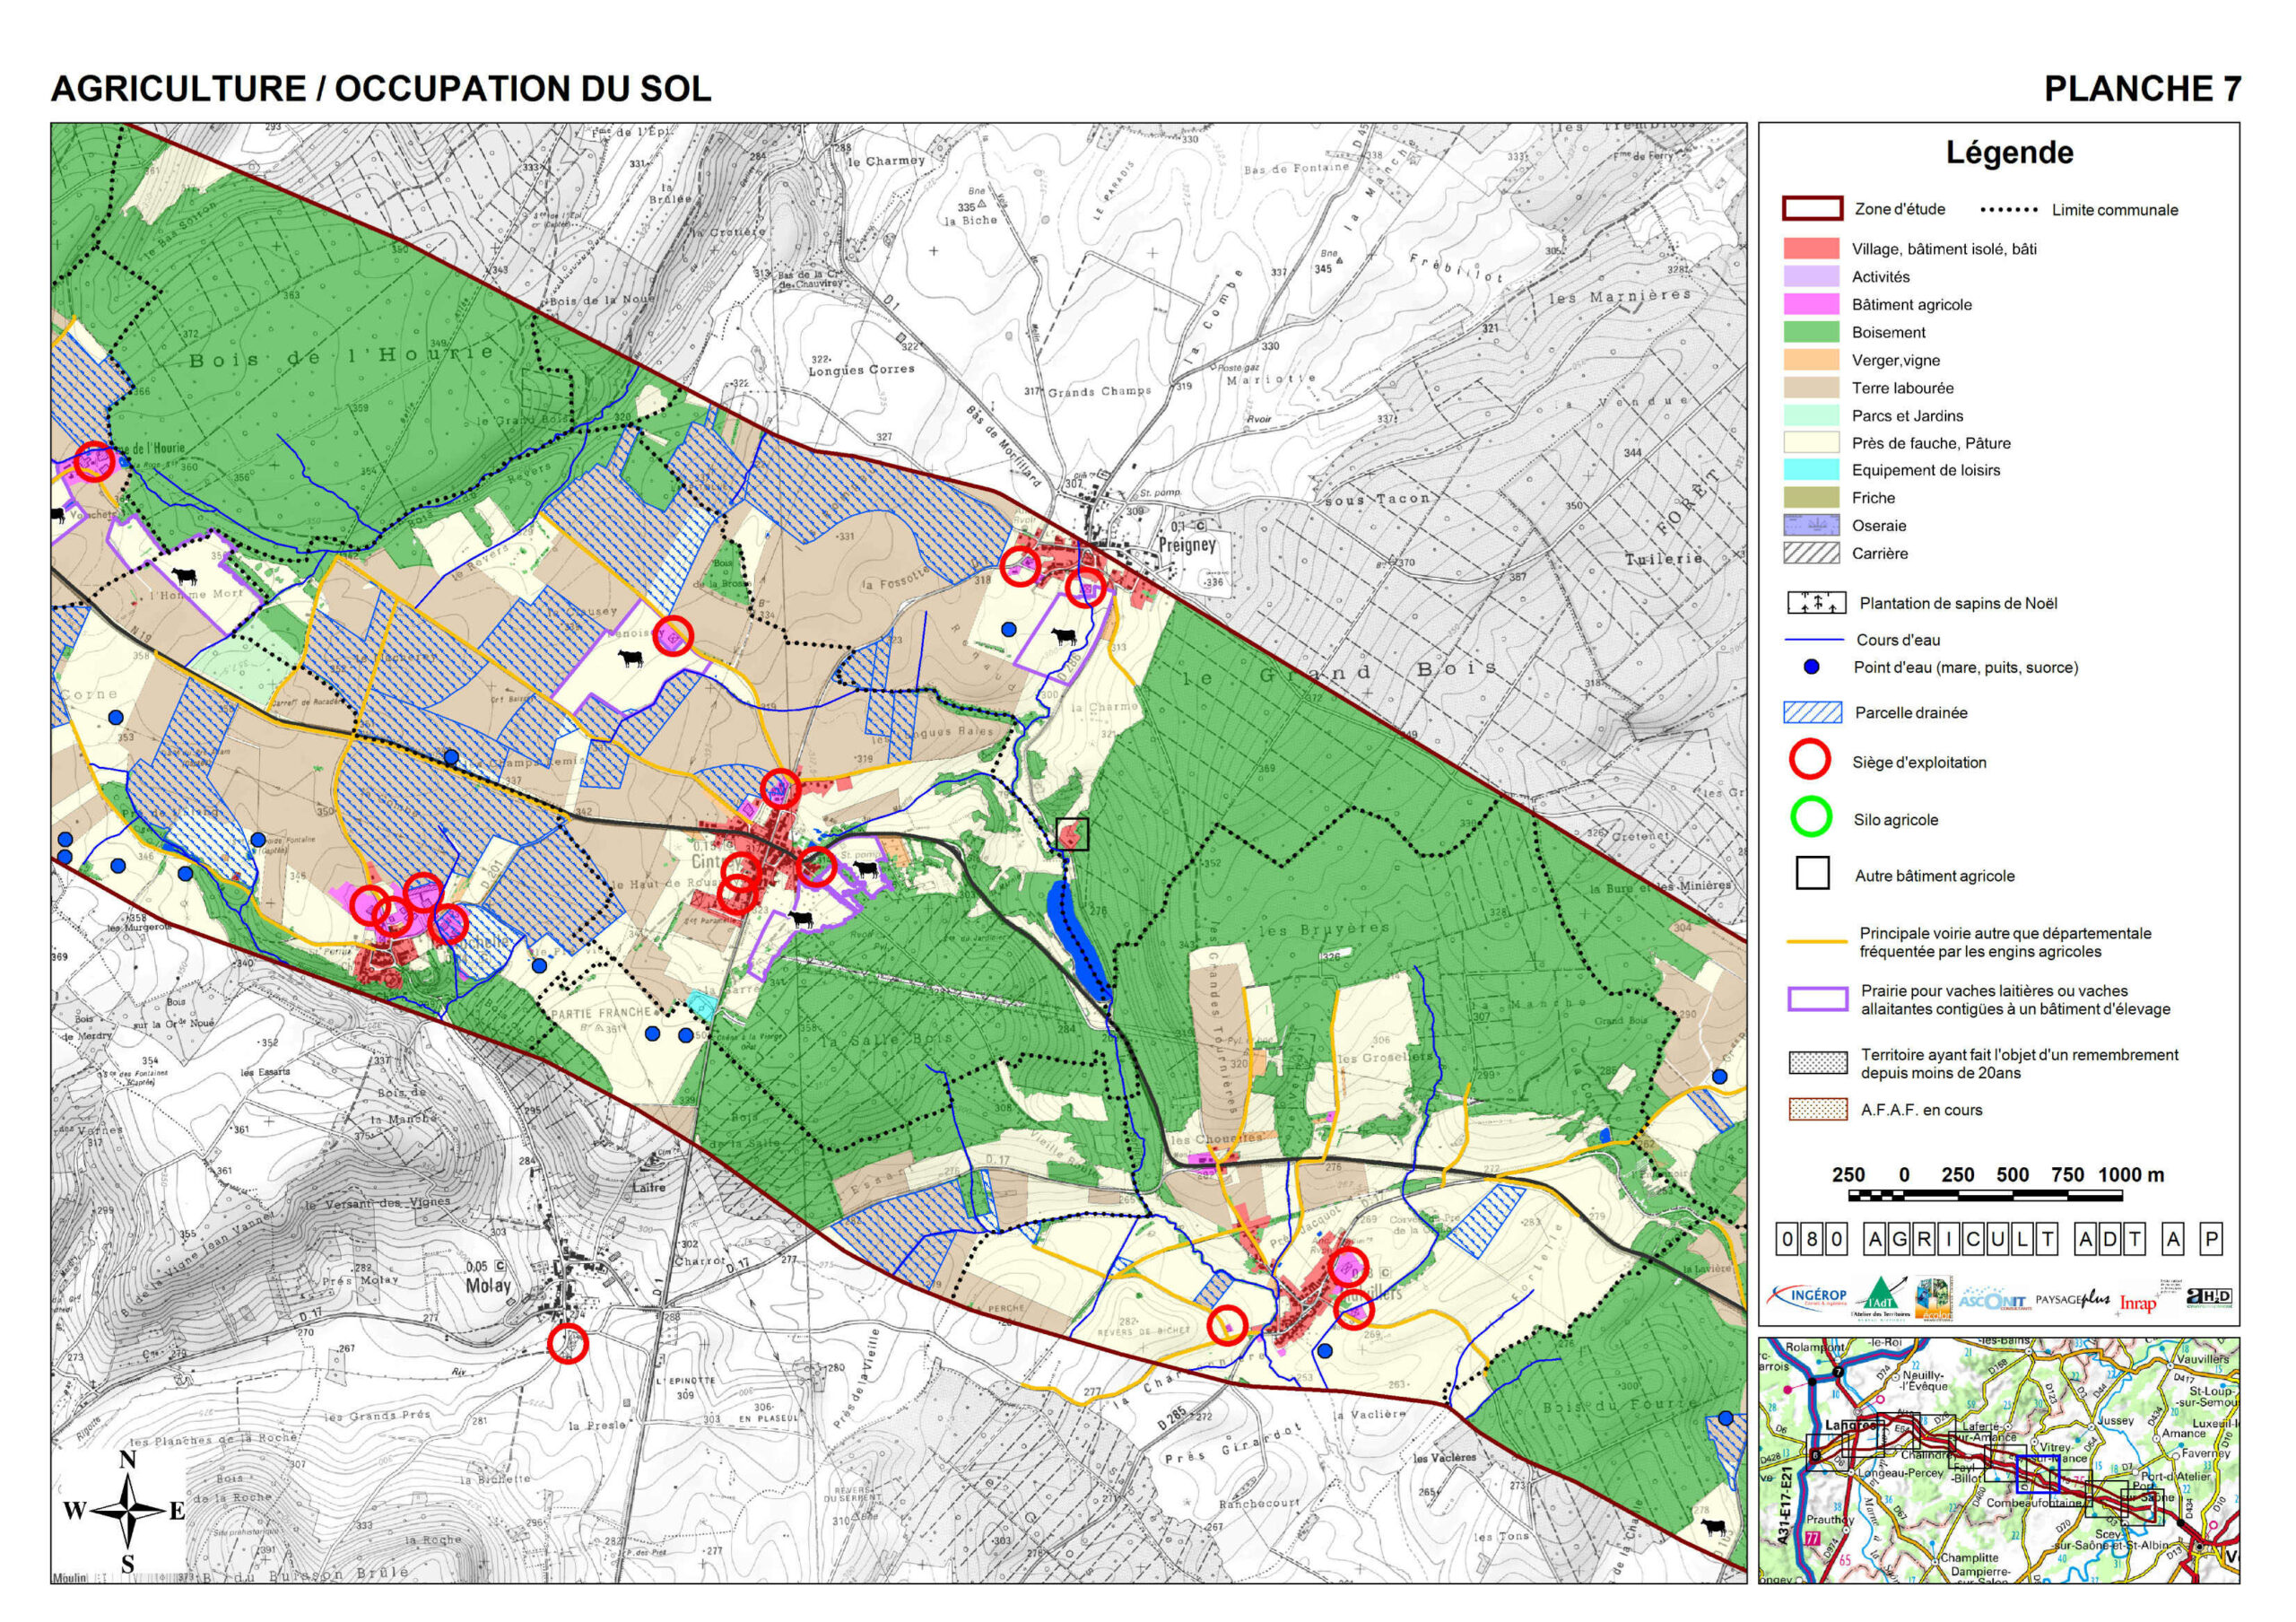Click 'Combeaufontaine' on the inset map
Screen dimensions: 2296x1622
click(2034, 1502)
